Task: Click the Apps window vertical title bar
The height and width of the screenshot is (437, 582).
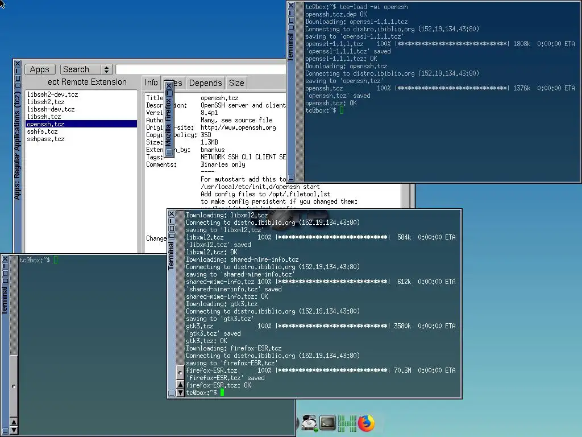Action: pyautogui.click(x=18, y=146)
